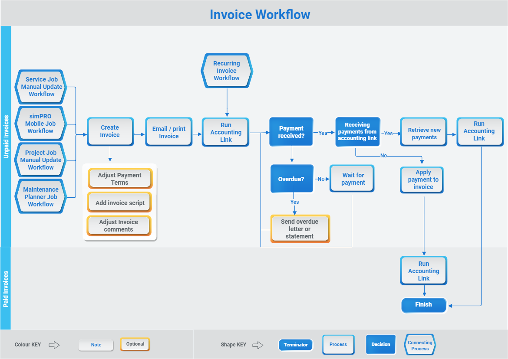Click the Send overdue letter or statement box

click(300, 228)
